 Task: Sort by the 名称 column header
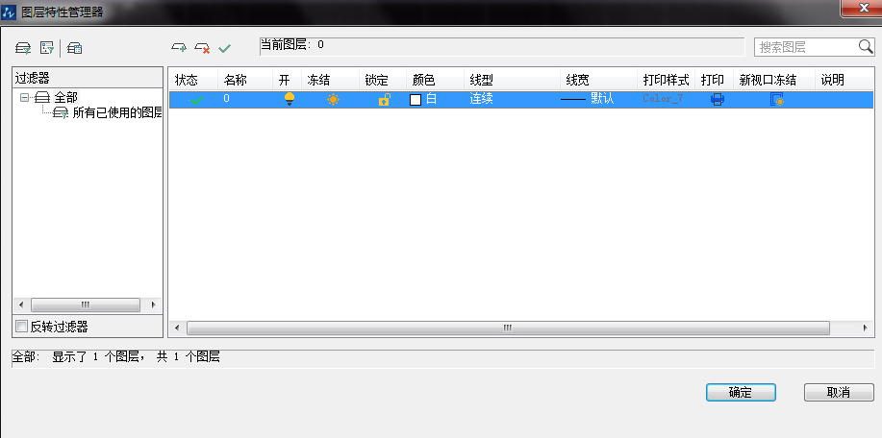point(236,81)
